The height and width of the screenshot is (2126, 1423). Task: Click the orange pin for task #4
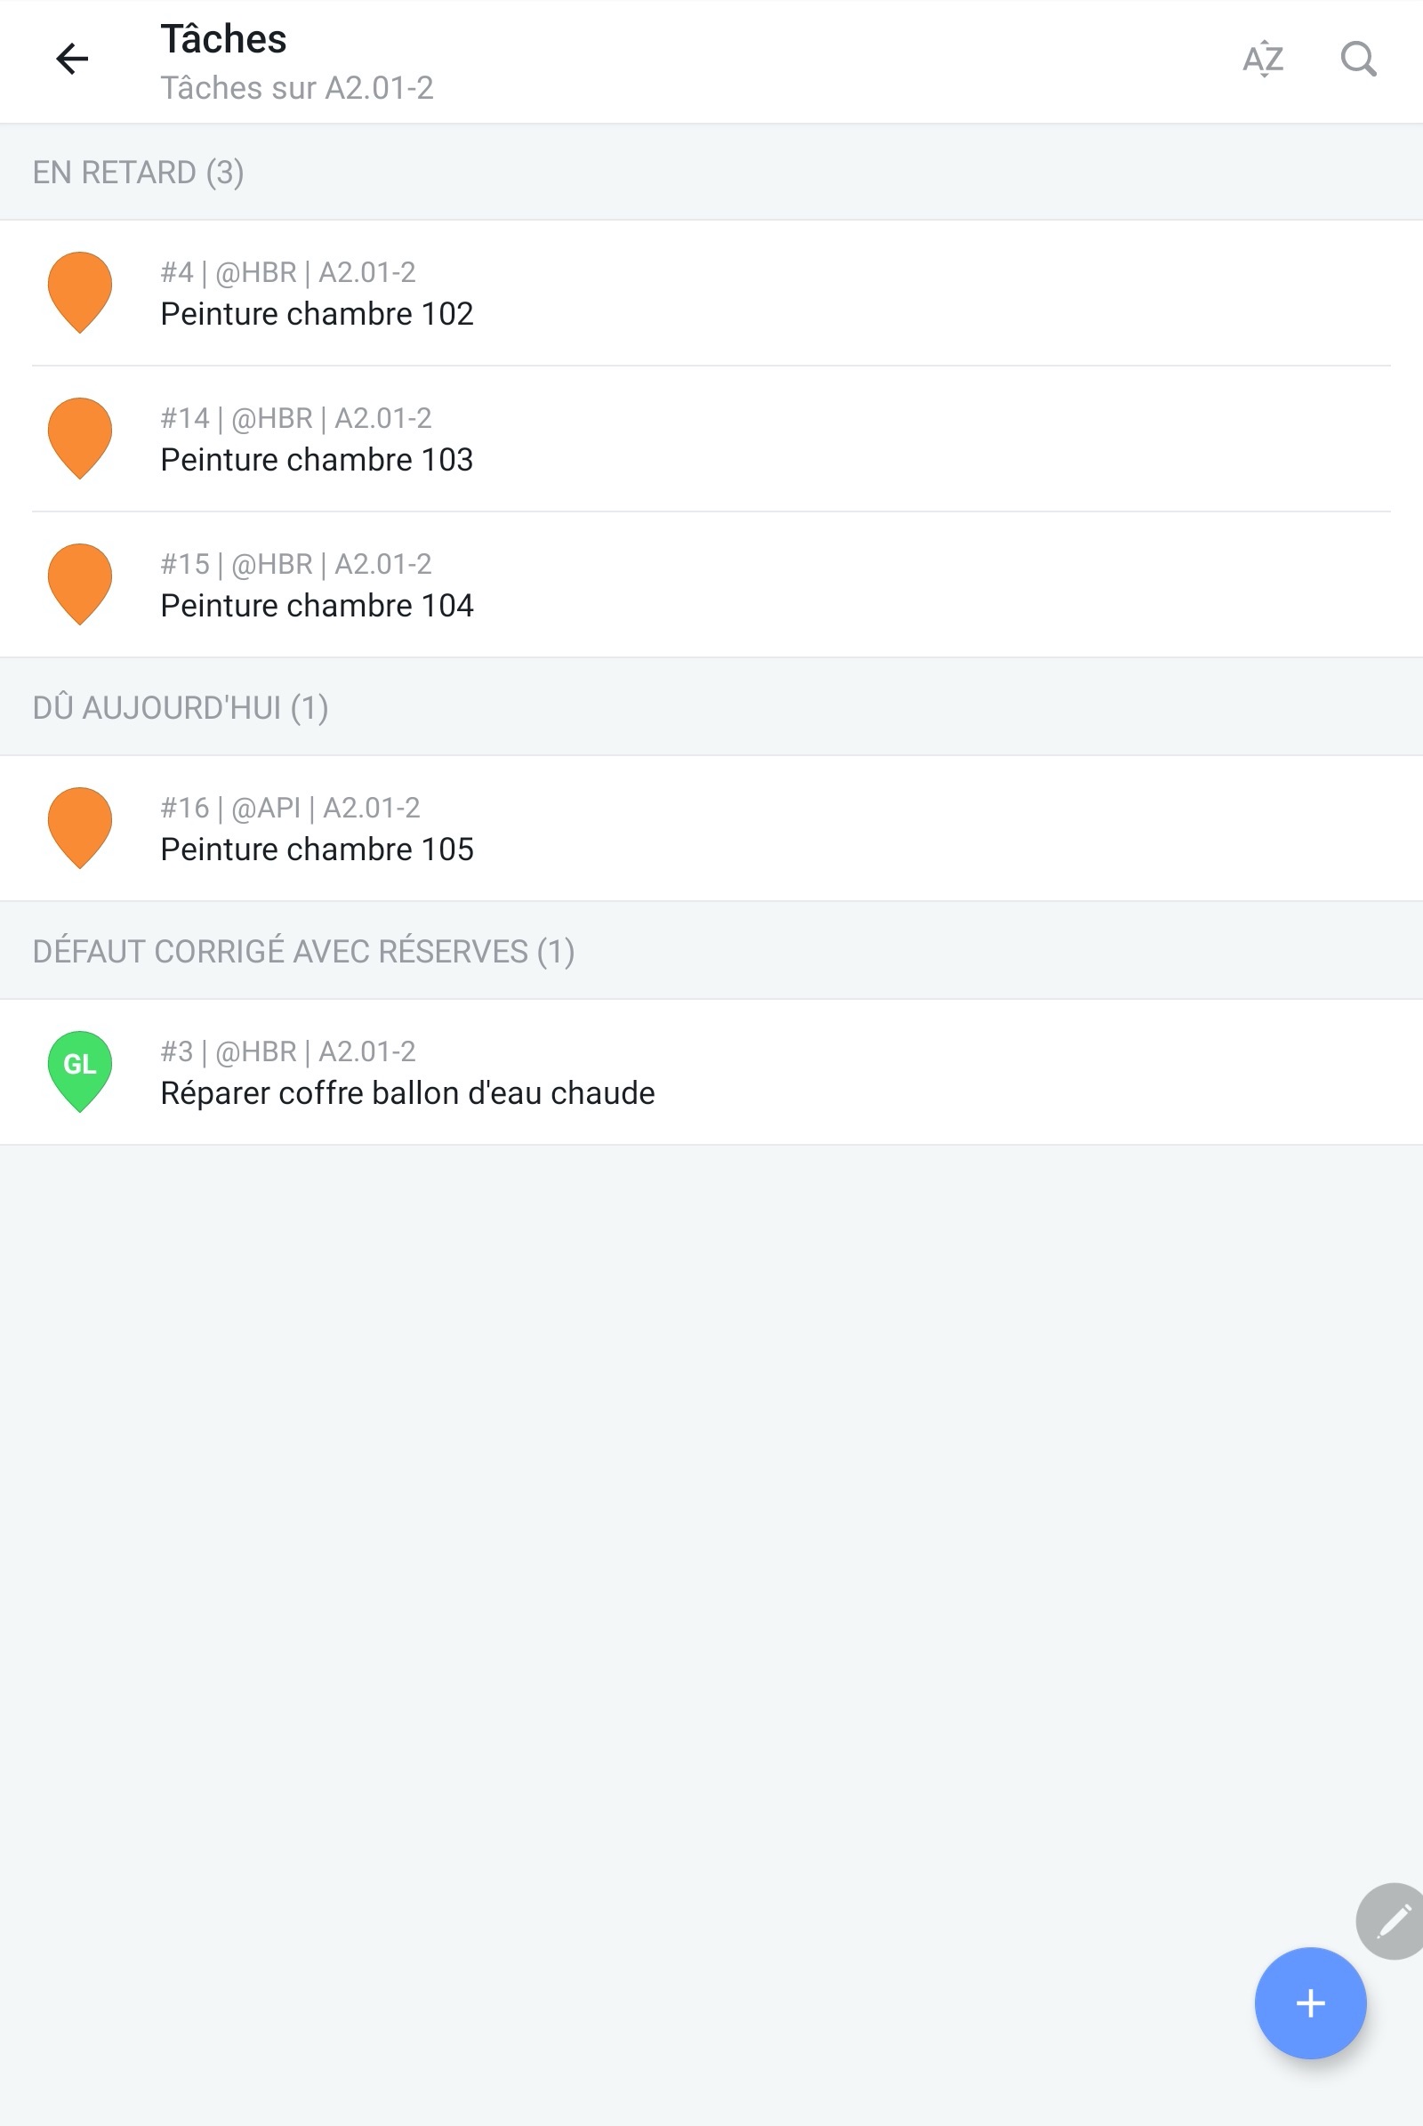[80, 293]
